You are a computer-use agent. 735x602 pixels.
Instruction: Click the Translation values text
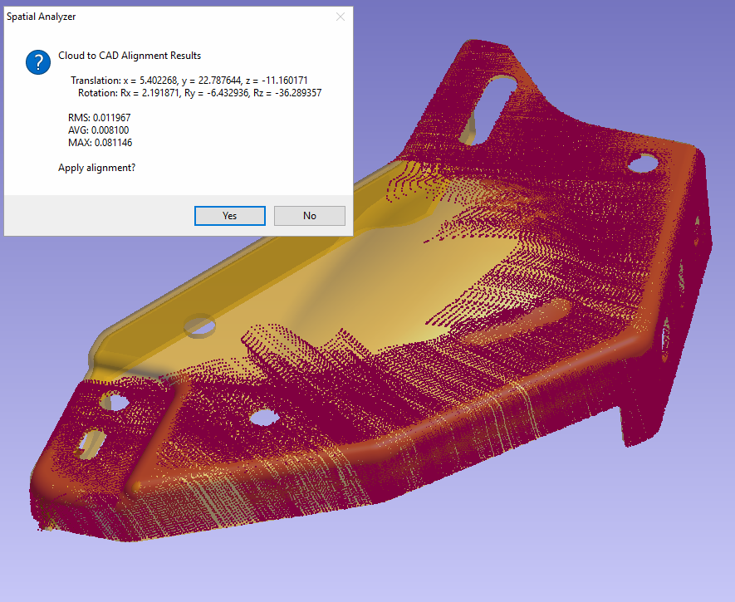click(189, 80)
